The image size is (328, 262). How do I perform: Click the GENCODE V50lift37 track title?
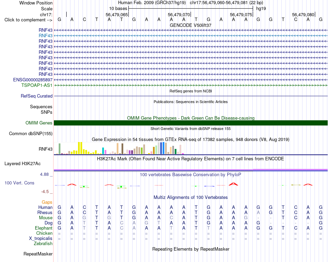coord(191,25)
